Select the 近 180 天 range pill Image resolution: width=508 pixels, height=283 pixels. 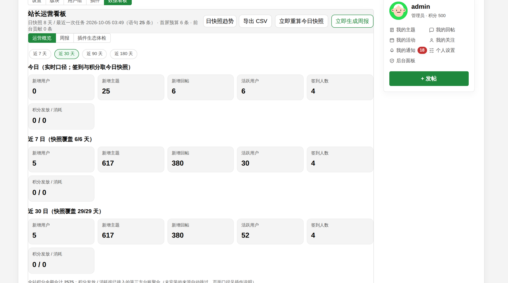[123, 54]
